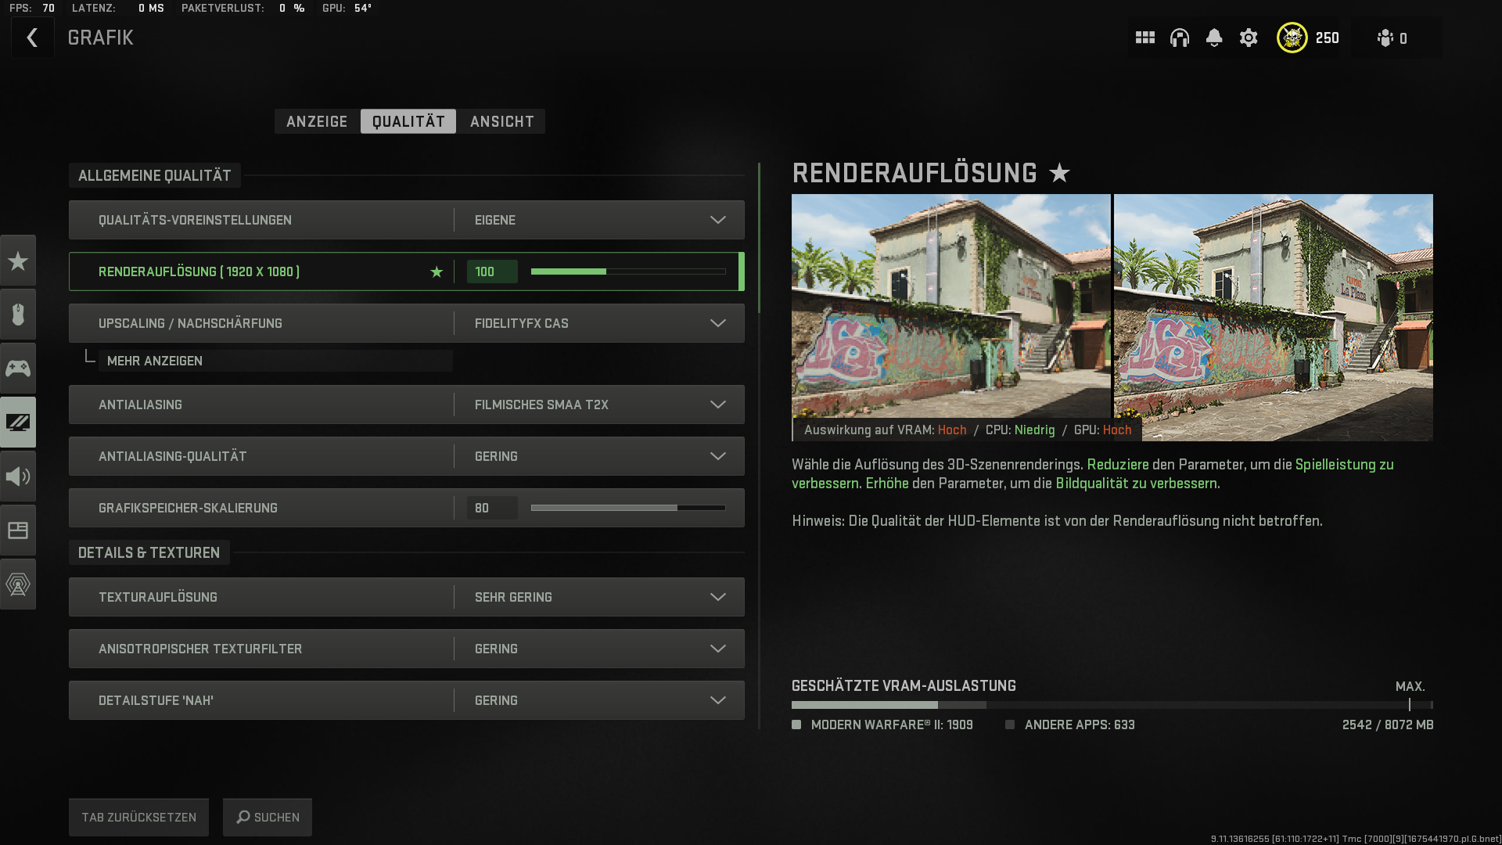Open the grid menu icon in header
Viewport: 1502px width, 845px height.
(x=1144, y=38)
